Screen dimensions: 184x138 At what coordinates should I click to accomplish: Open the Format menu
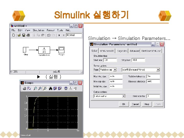pos(50,30)
